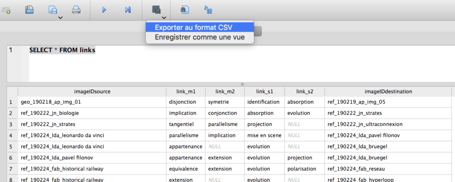
Task: Click the export results table icon
Action: click(x=156, y=10)
